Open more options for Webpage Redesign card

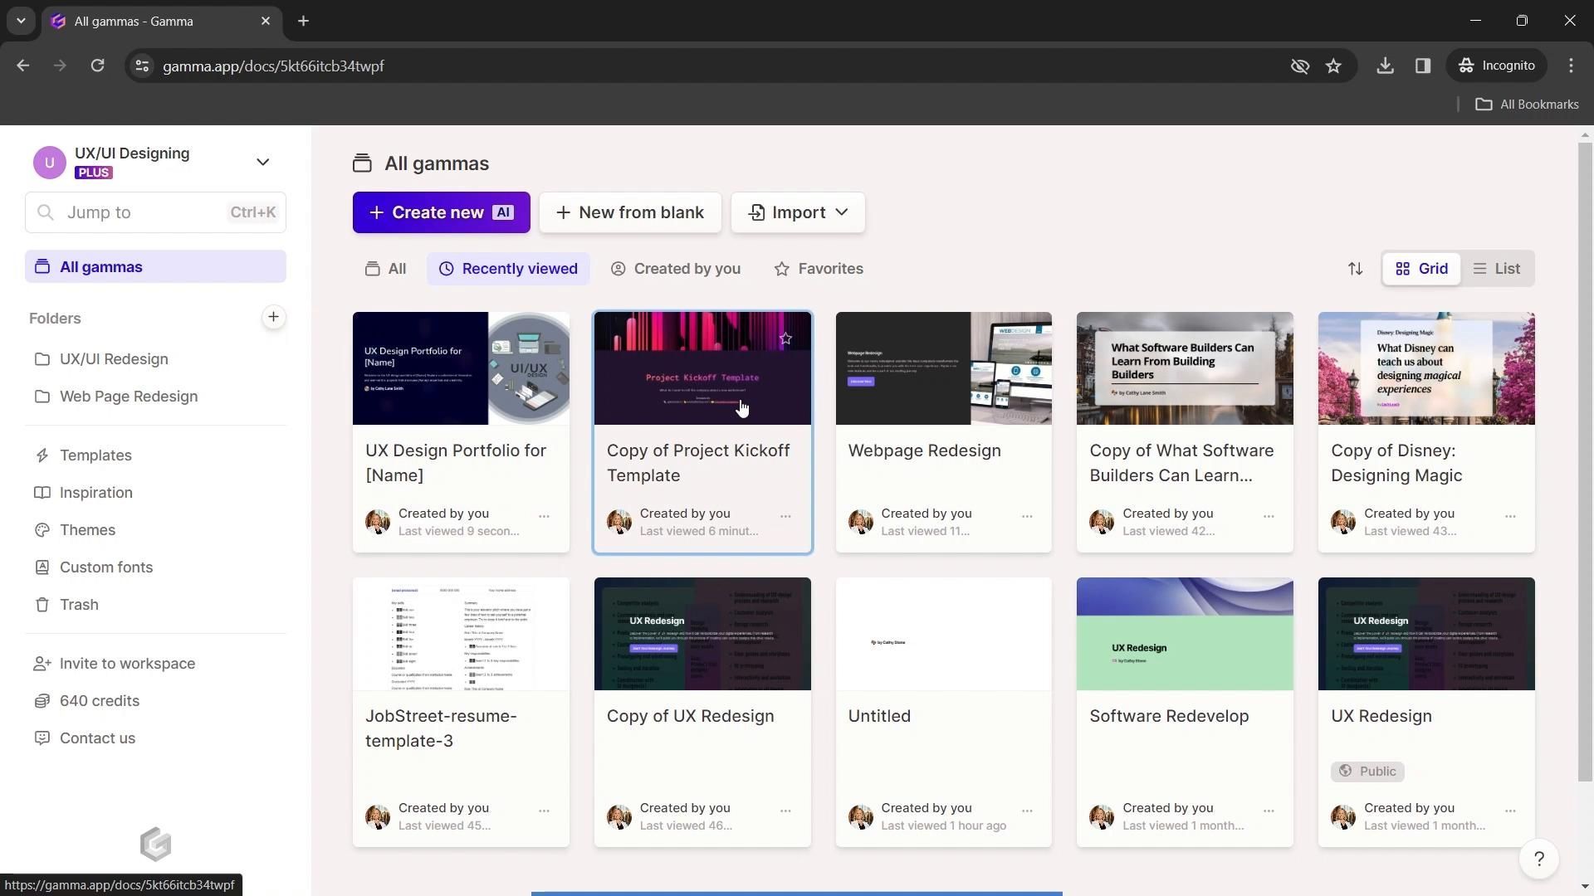point(1027,516)
